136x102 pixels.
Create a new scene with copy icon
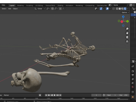[x=131, y=5]
